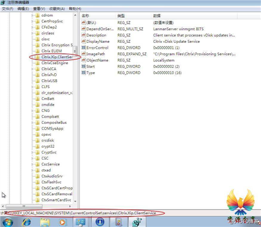Click the Citrix EUEM folder icon

[38, 51]
